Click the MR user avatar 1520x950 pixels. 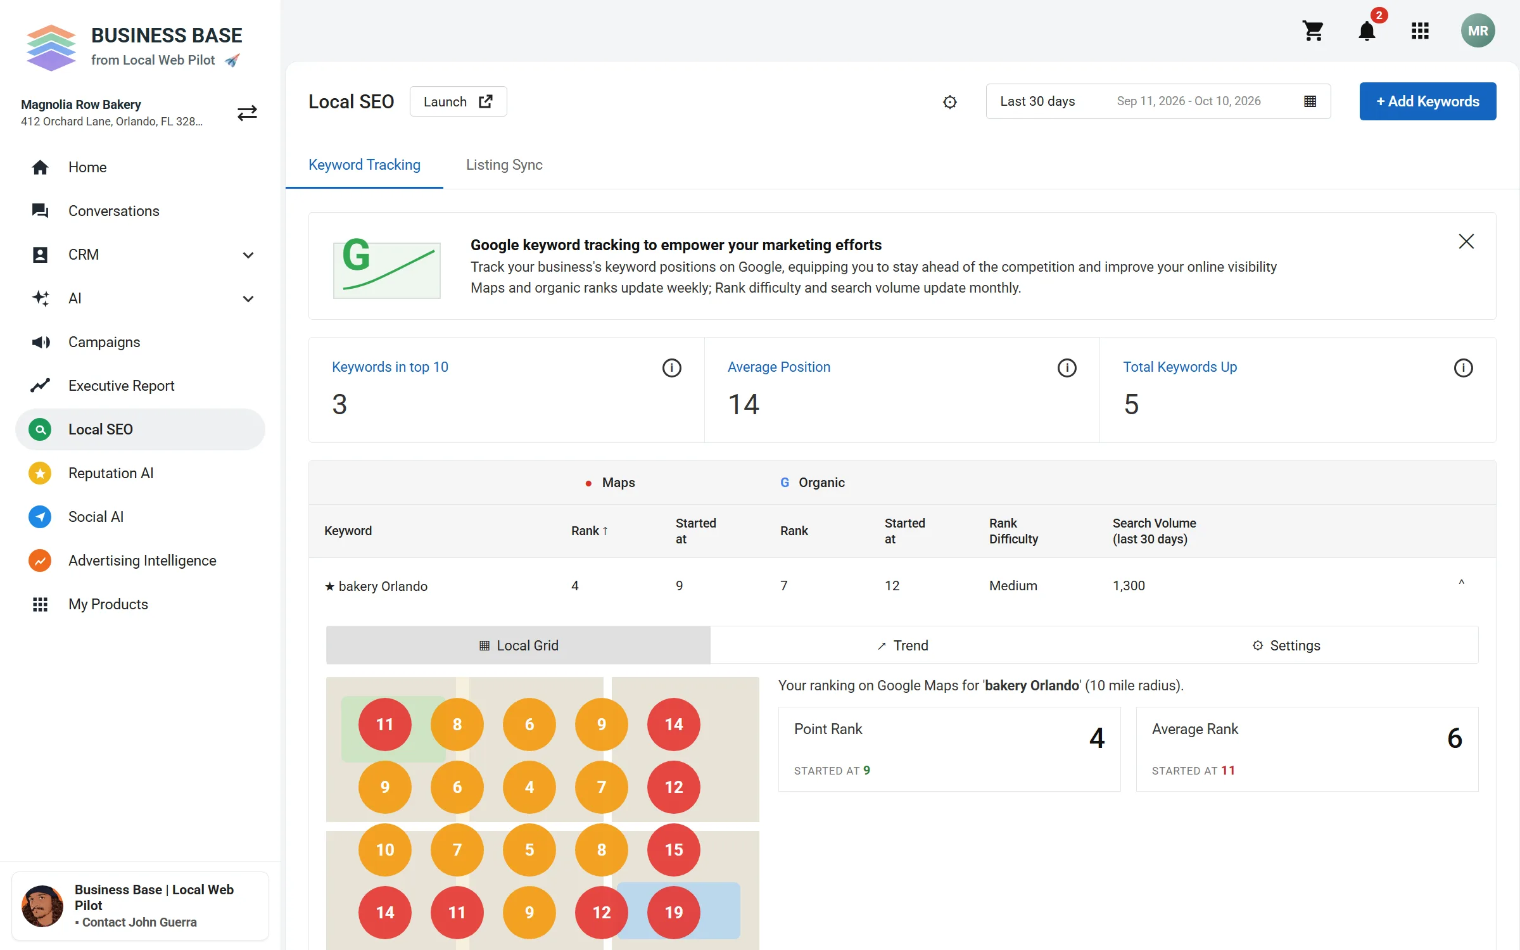point(1478,30)
